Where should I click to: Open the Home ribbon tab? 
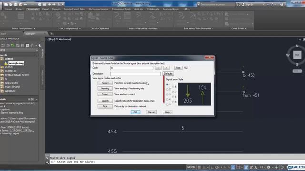click(x=9, y=9)
